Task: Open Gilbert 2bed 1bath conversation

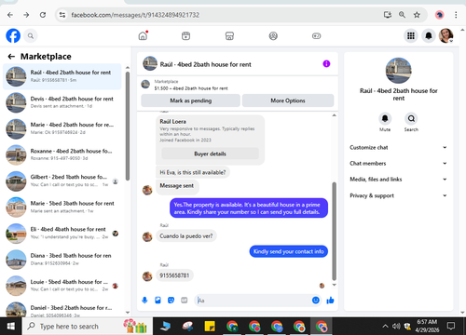Action: [62, 181]
